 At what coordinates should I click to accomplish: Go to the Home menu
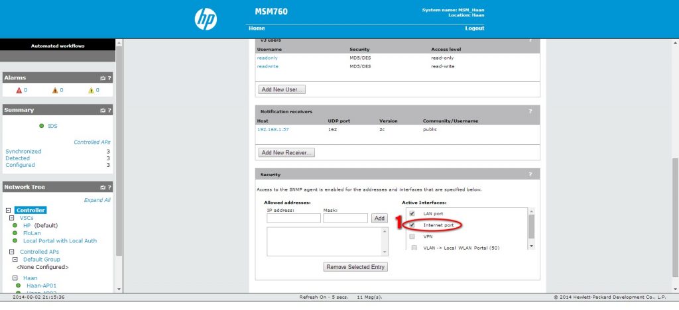257,28
